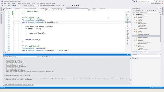This screenshot has width=164, height=92.
Task: Click the Output panel horizontal scrollbar thumb
Action: click(19, 85)
